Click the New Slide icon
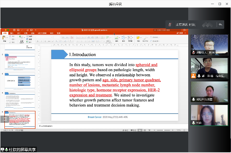231x153 pixels. (21, 37)
